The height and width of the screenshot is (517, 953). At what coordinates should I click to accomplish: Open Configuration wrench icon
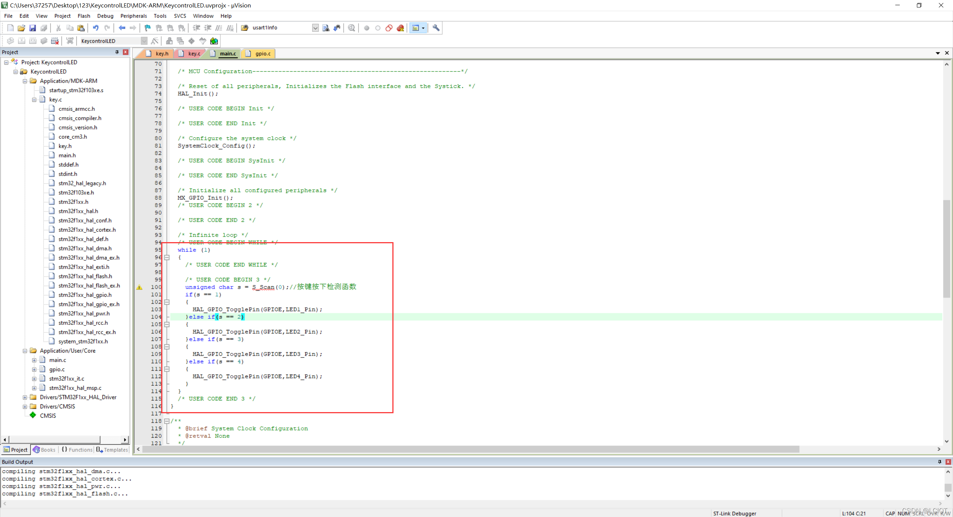[436, 28]
